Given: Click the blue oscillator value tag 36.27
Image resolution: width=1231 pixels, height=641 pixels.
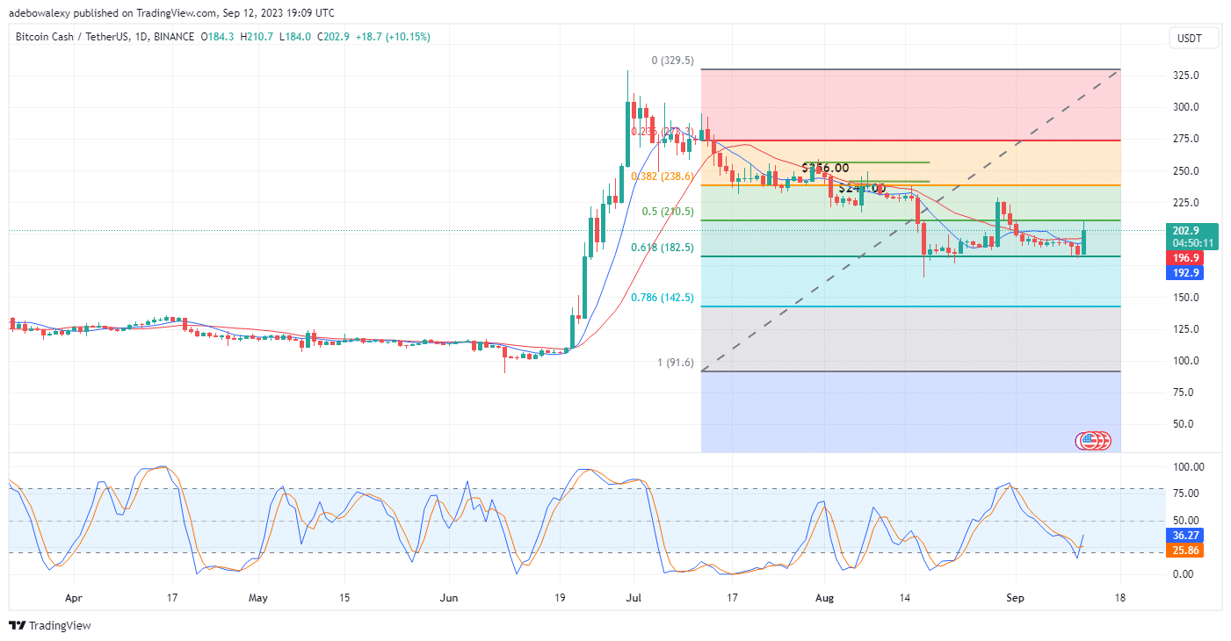Looking at the screenshot, I should coord(1184,535).
